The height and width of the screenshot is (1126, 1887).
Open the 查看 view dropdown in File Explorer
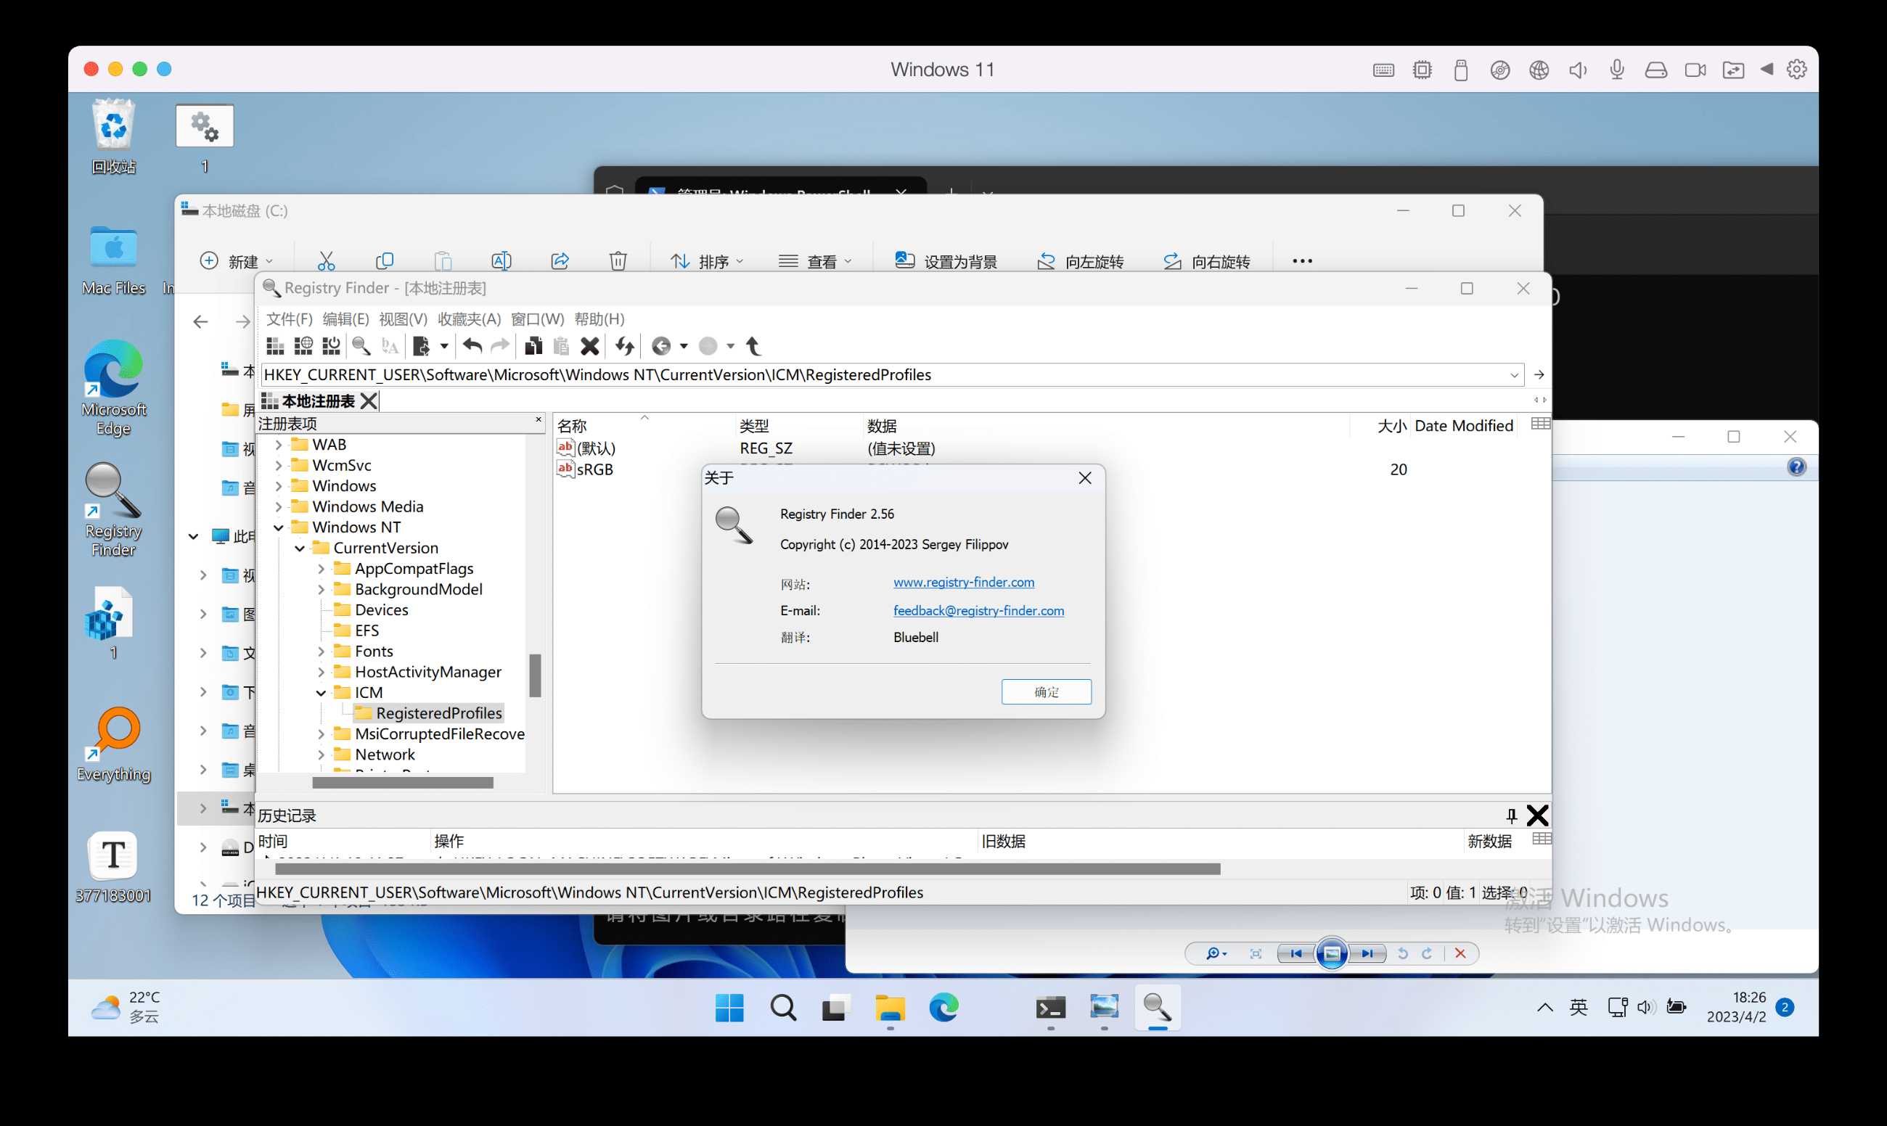point(815,261)
